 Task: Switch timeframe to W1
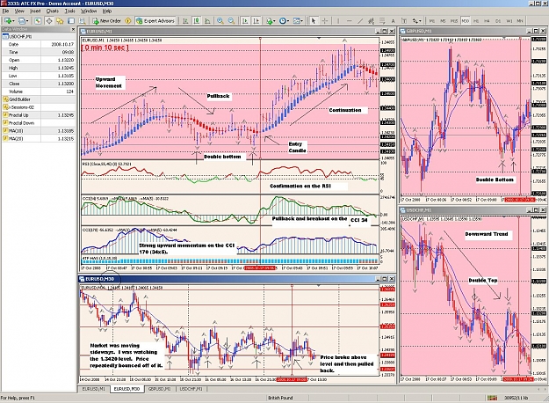(509, 21)
